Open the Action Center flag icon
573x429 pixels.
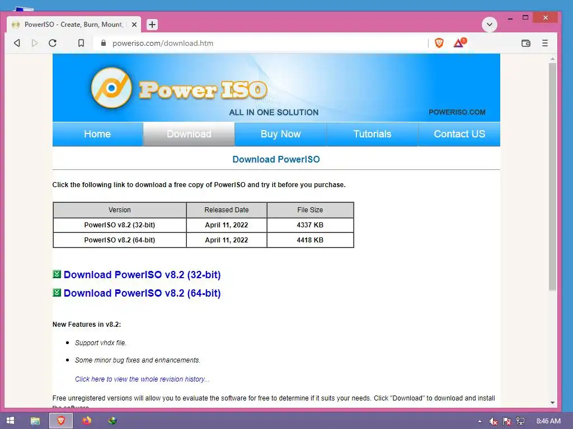(x=507, y=421)
